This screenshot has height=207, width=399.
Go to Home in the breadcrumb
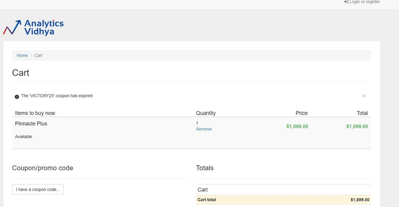coord(22,55)
